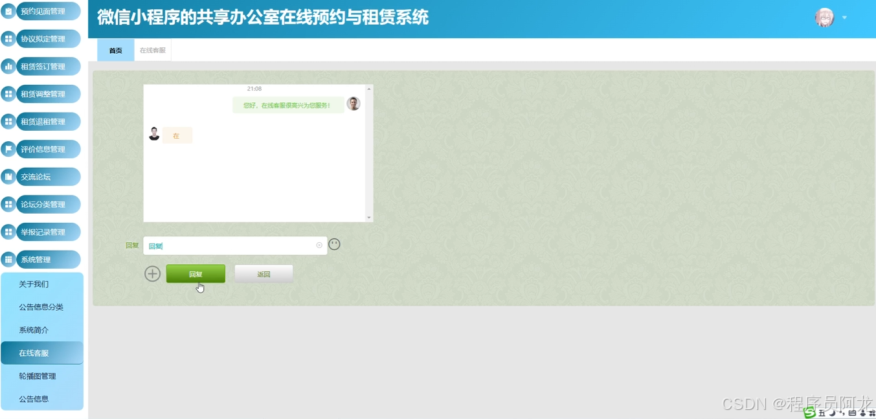Click the chat scrollbar up arrow

click(369, 89)
